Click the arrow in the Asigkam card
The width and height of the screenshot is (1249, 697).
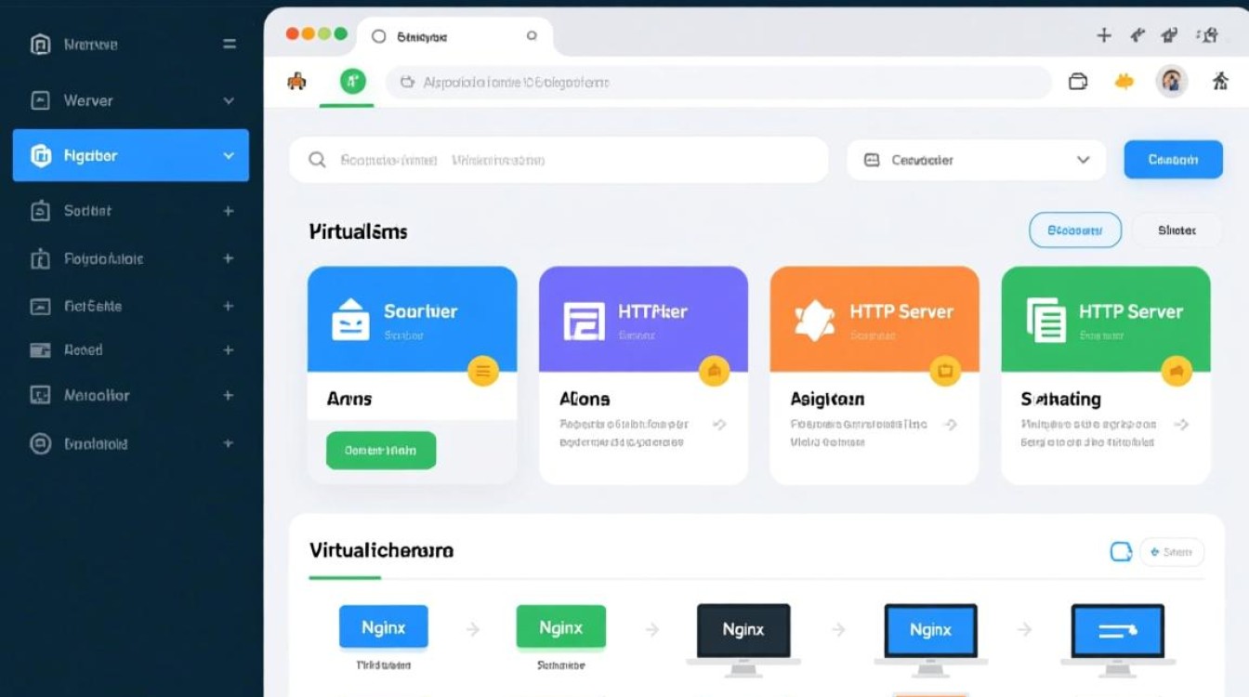pos(949,425)
